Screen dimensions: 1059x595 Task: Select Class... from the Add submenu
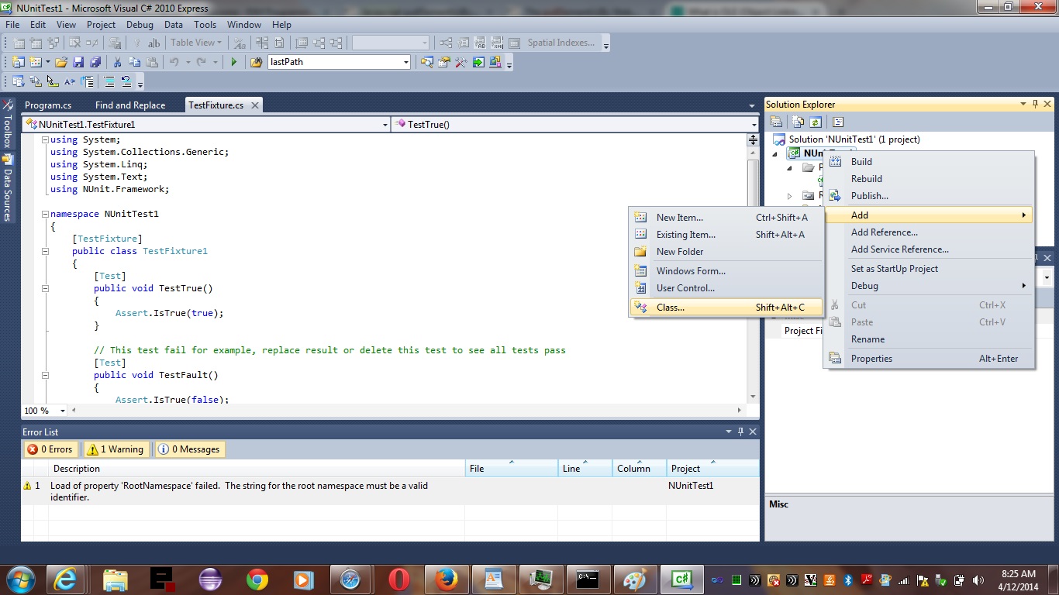click(671, 308)
